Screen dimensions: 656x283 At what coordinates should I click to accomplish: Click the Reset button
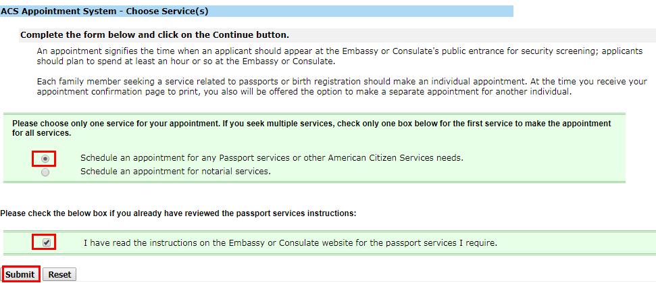59,275
